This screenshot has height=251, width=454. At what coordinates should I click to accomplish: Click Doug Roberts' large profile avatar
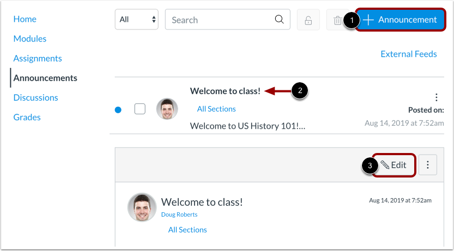click(x=142, y=207)
